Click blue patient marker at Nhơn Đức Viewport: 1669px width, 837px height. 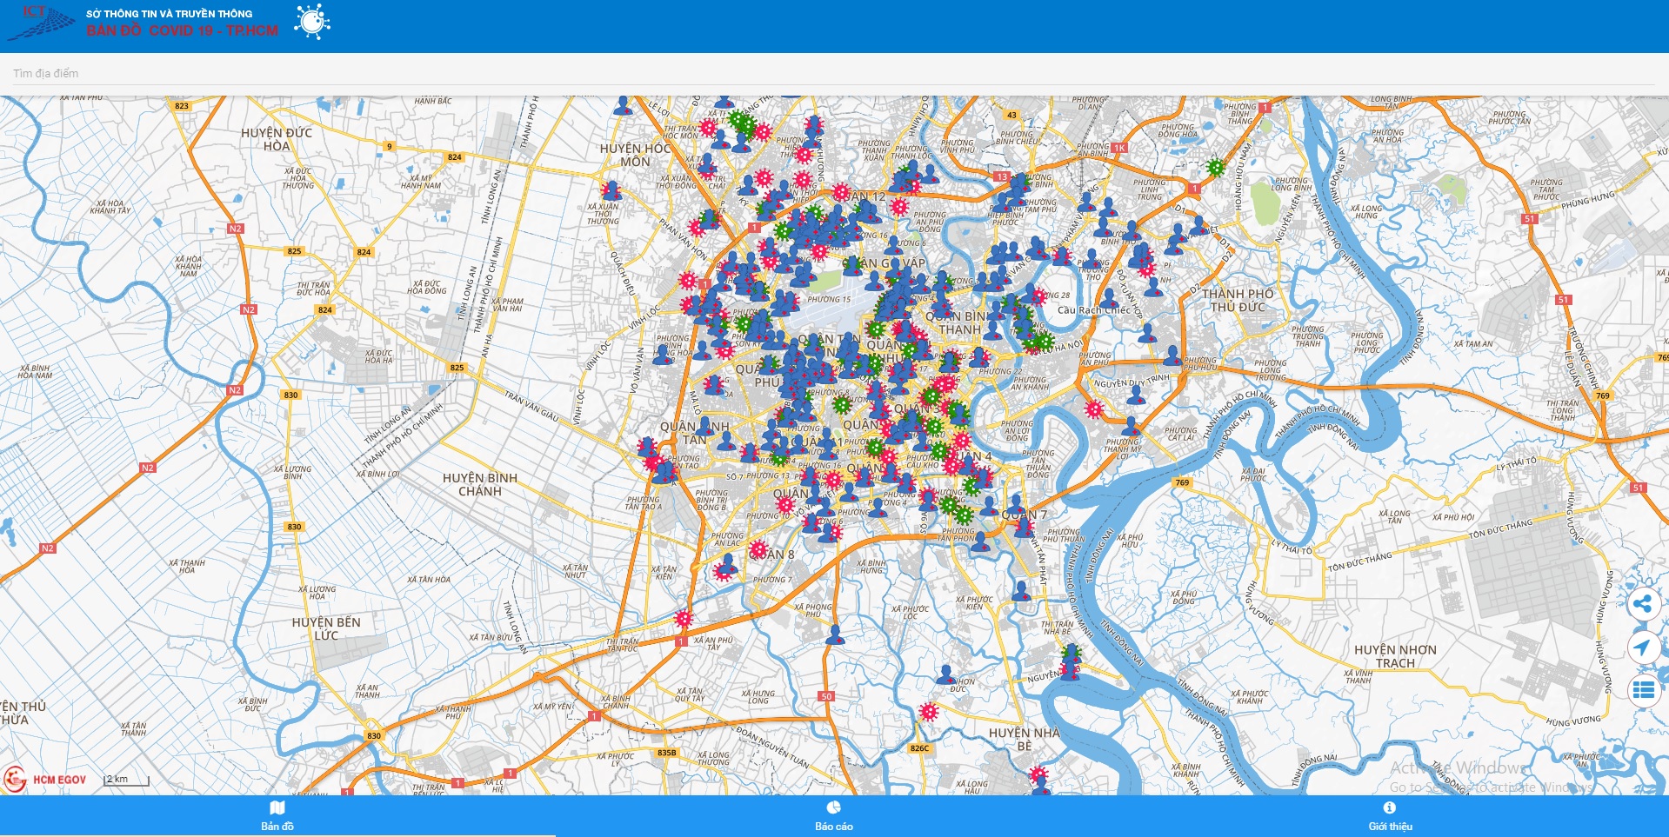(x=945, y=674)
